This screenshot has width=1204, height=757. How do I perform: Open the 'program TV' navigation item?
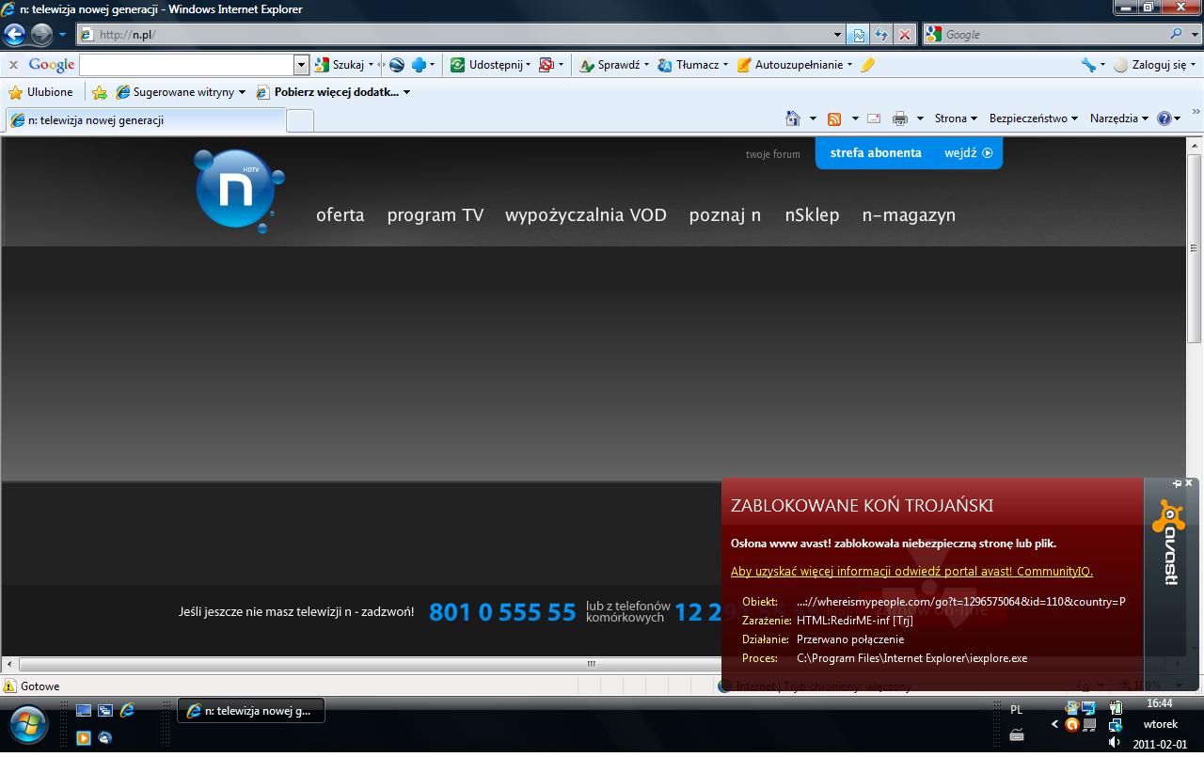tap(436, 215)
